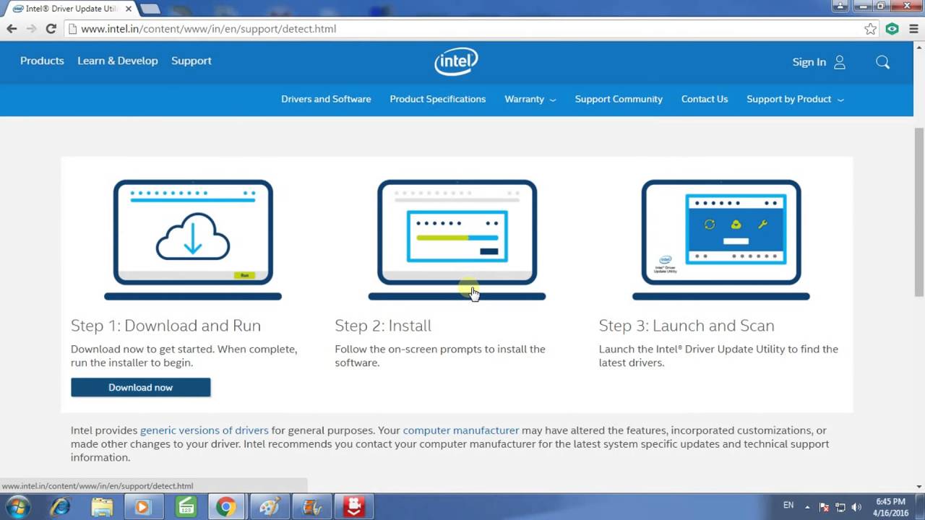
Task: Open the search magnifier icon
Action: [x=882, y=62]
